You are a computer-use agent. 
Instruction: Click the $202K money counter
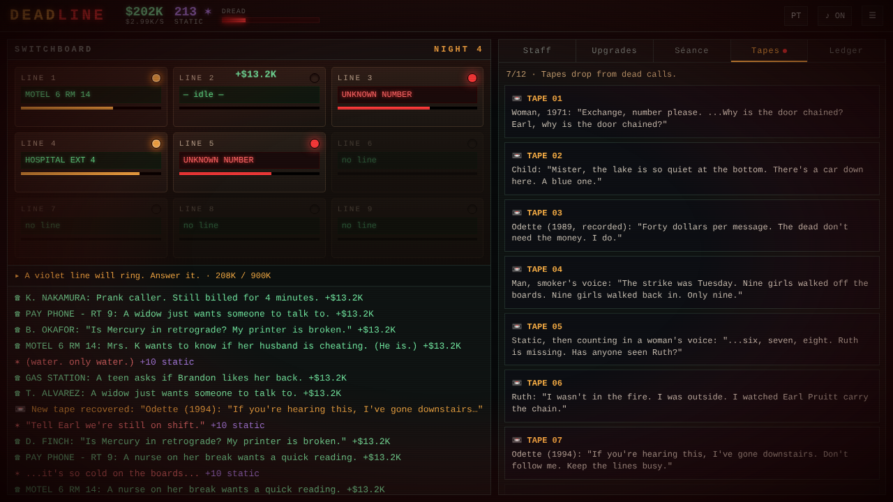[144, 12]
